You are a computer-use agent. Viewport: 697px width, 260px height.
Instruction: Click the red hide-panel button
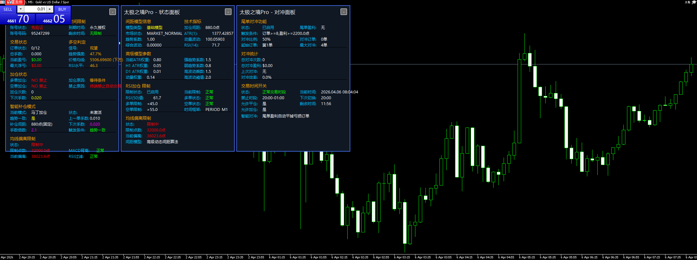click(15, 2)
